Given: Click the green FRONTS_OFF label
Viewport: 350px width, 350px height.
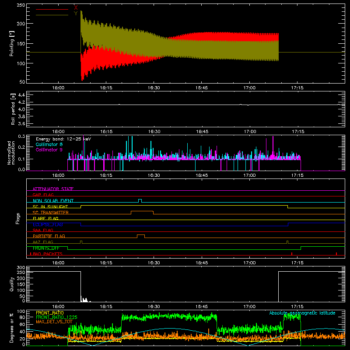Looking at the screenshot, I should coord(46,248).
